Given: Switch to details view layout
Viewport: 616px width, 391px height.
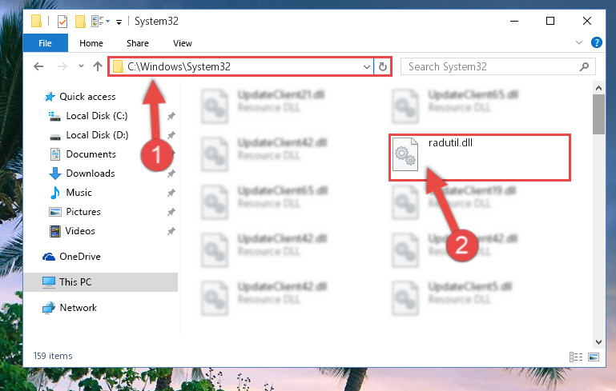Looking at the screenshot, I should tap(576, 357).
